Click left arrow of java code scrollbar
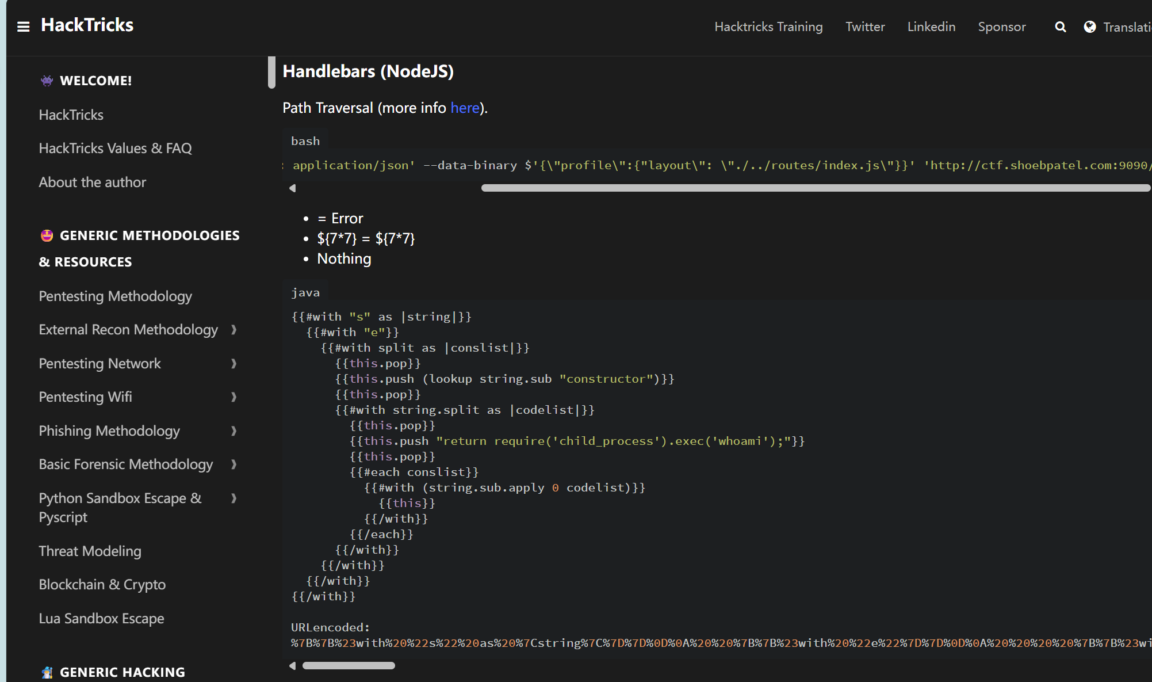 click(293, 666)
